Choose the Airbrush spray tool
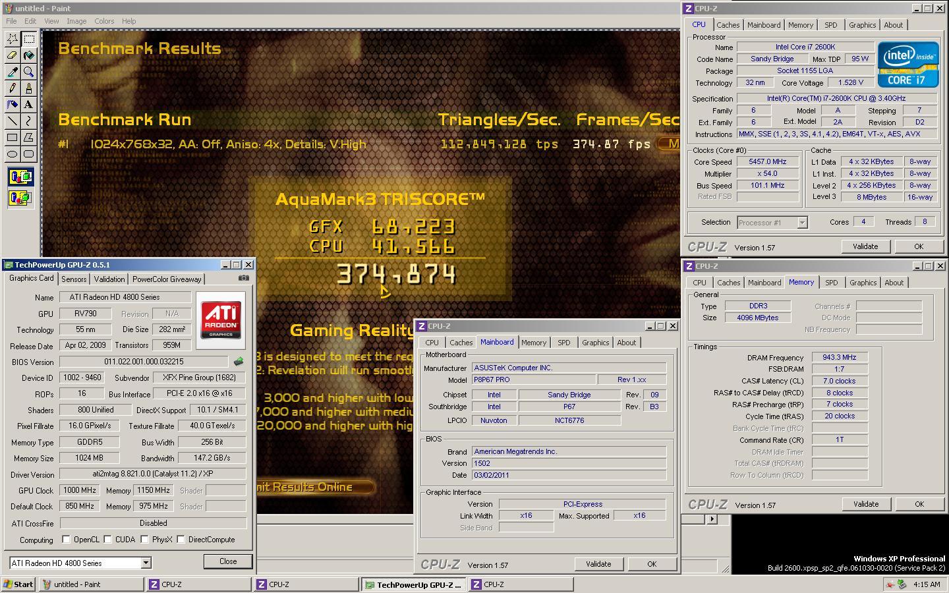The image size is (949, 593). [13, 104]
